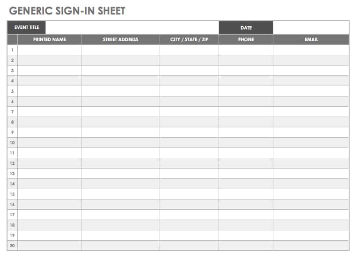
Task: Click the City / State / Zip cell in row 10
Action: [x=189, y=143]
